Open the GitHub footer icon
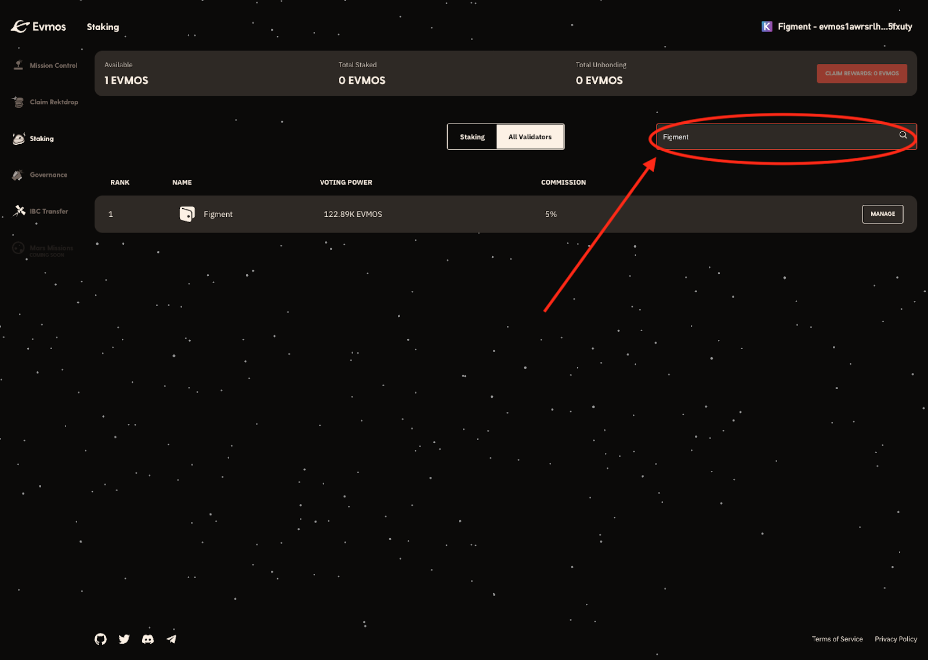The width and height of the screenshot is (928, 660). [100, 639]
